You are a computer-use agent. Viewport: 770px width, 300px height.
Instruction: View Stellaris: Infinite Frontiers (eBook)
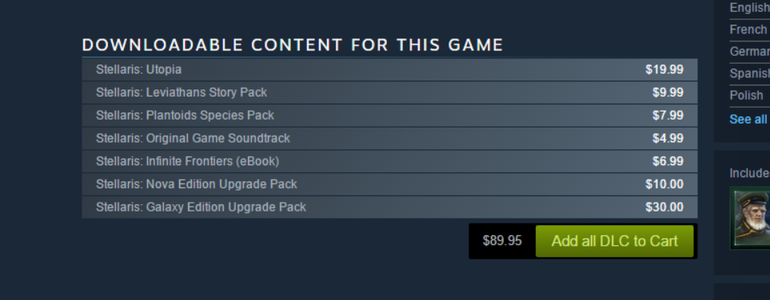click(x=389, y=161)
